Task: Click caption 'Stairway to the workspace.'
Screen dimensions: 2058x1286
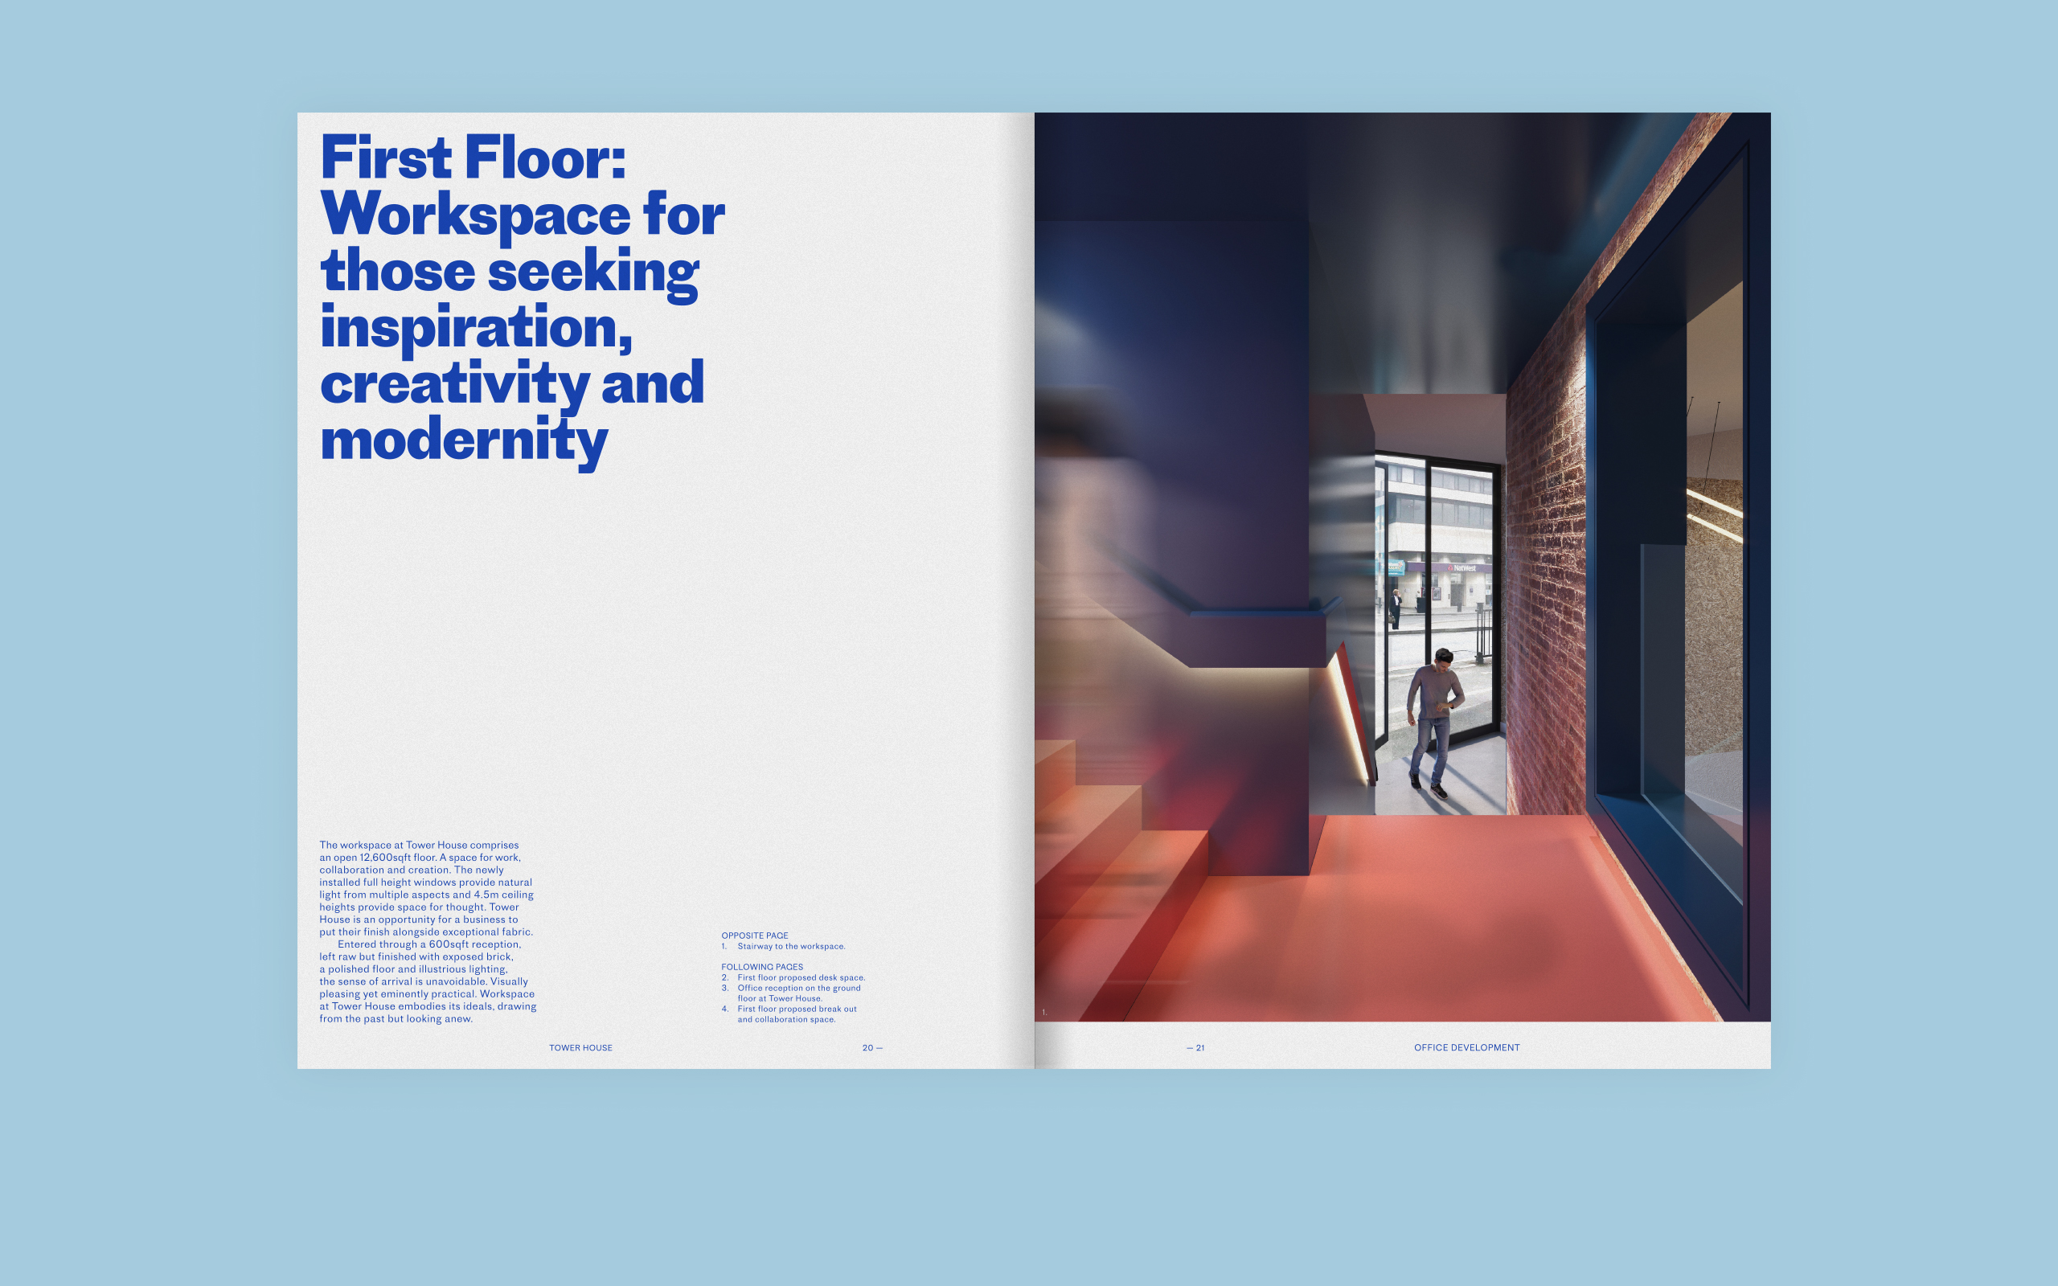Action: pos(791,946)
